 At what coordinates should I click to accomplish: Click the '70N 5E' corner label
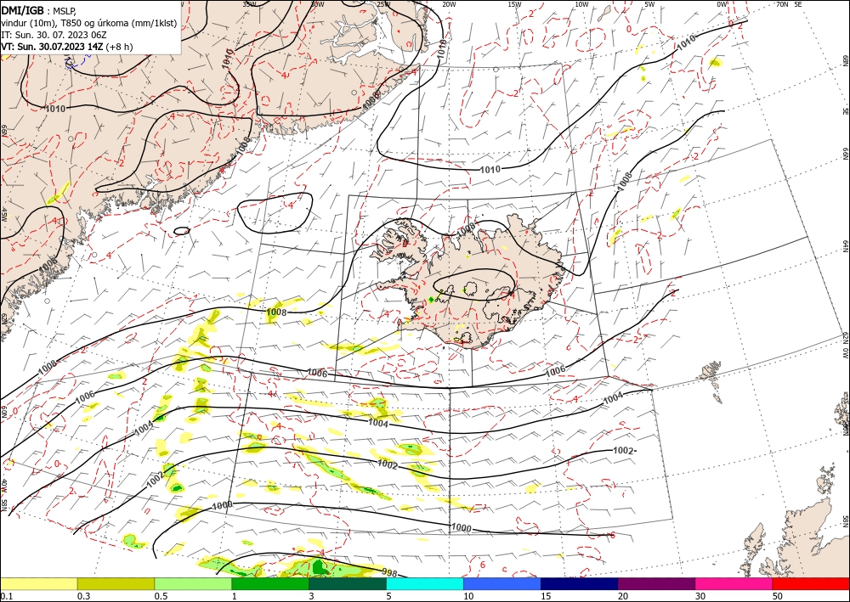click(789, 3)
